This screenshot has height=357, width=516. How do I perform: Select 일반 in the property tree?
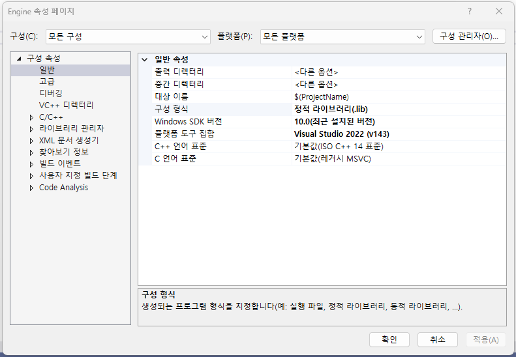[x=47, y=70]
